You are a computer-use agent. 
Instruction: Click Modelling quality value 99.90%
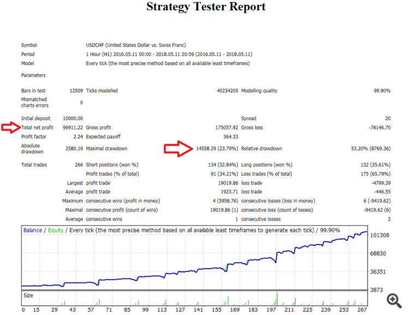coord(382,91)
